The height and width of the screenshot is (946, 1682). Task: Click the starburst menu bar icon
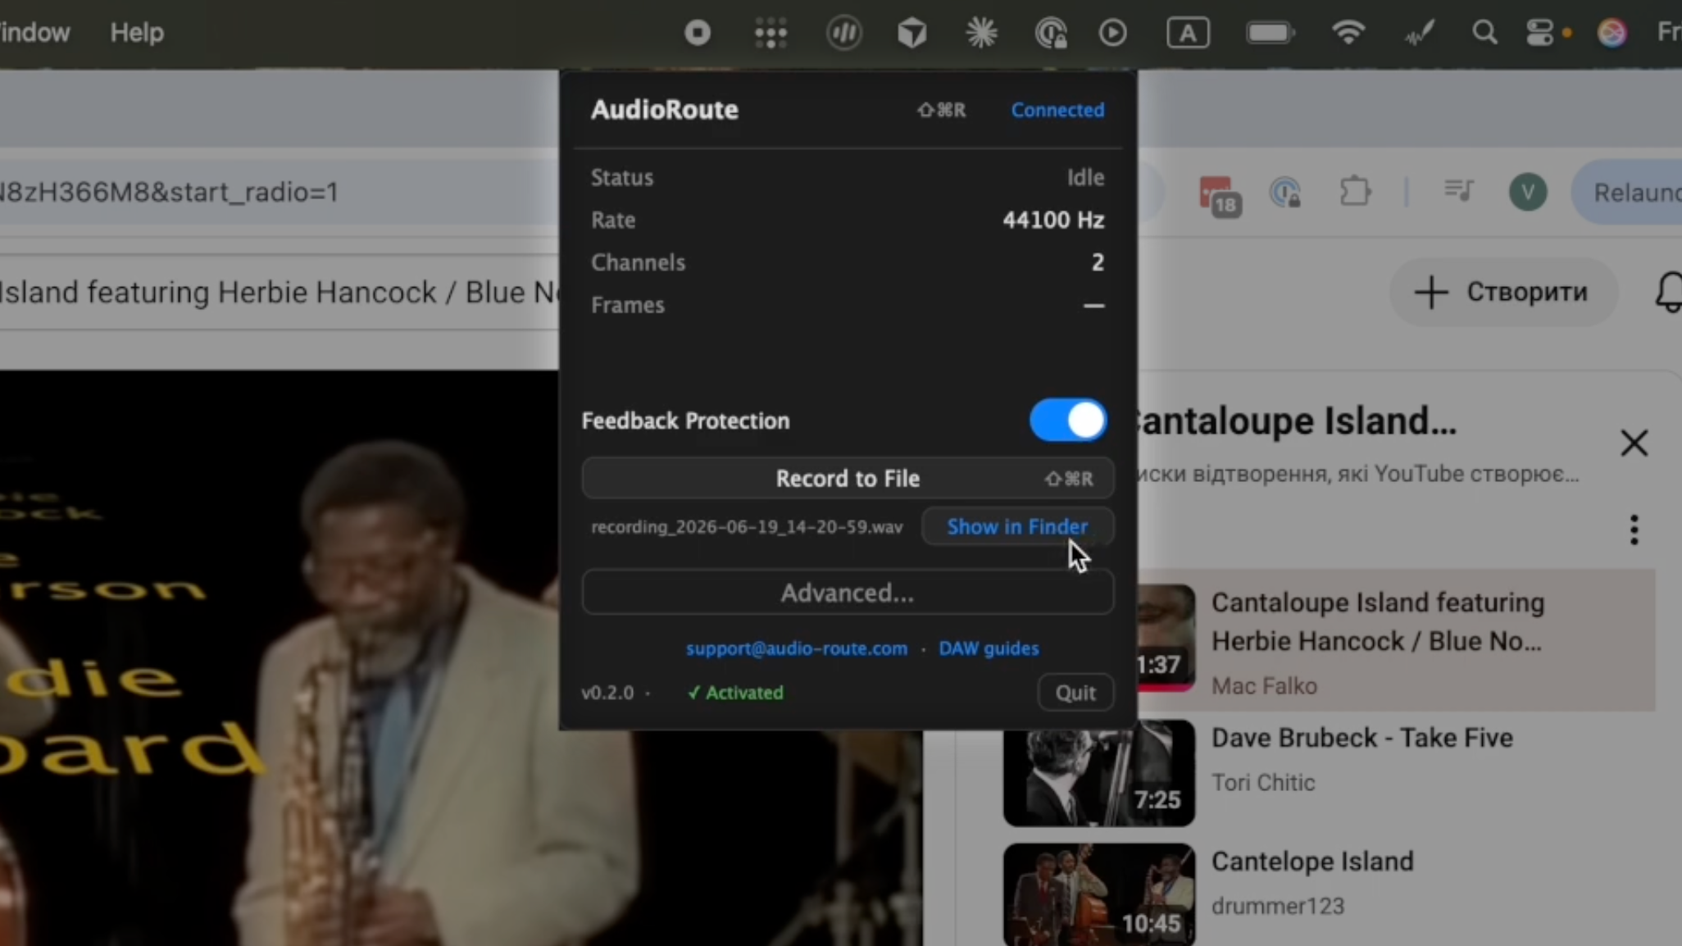[981, 33]
